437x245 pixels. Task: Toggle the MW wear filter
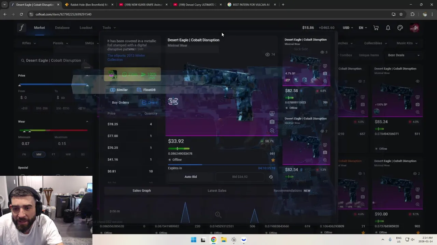pyautogui.click(x=39, y=154)
